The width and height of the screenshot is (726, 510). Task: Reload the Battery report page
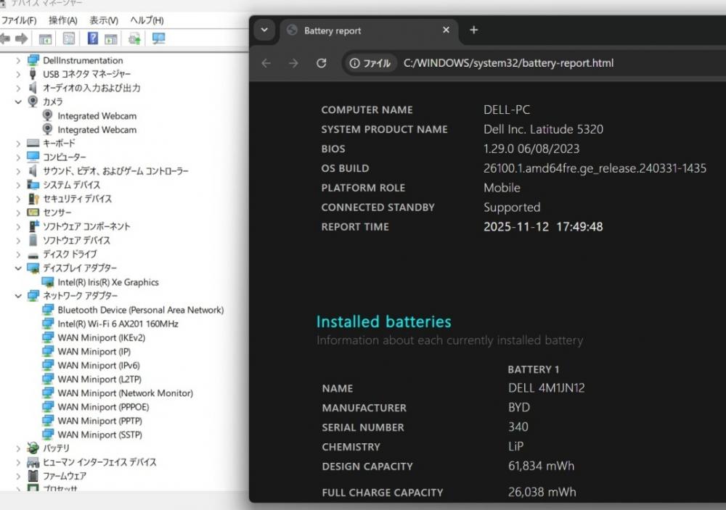(322, 63)
